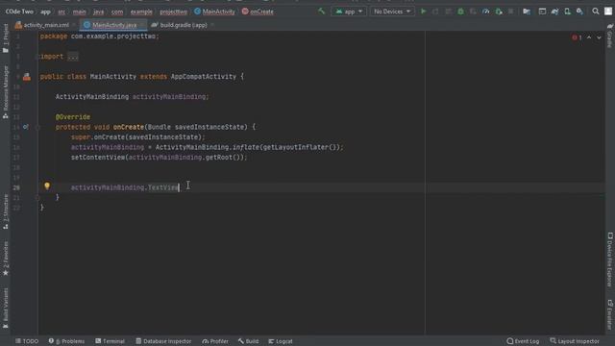Click the Profile app gauge icon

point(486,12)
